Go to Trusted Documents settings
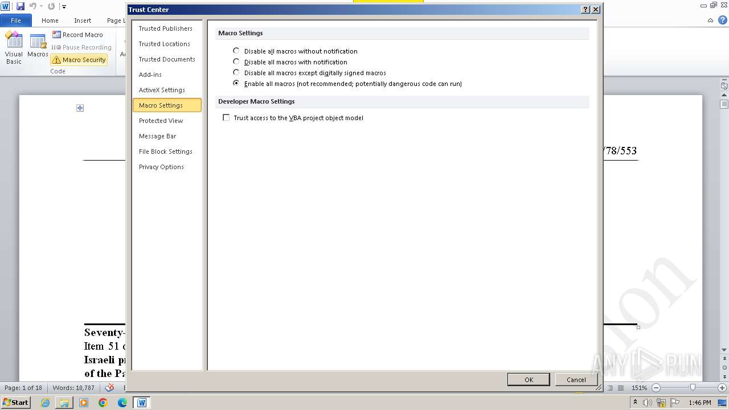 167,59
